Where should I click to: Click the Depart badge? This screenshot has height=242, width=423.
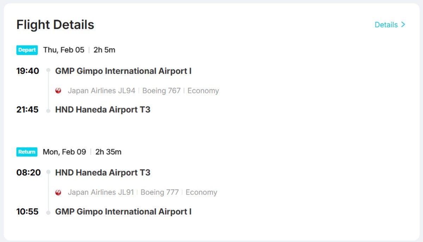coord(27,50)
